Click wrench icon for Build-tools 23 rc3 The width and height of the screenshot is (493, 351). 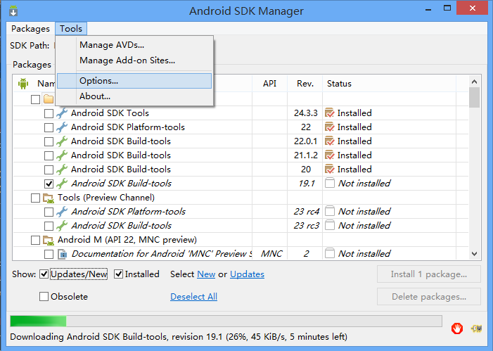point(62,226)
